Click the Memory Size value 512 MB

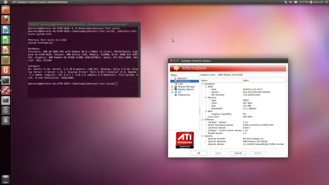coord(247,106)
